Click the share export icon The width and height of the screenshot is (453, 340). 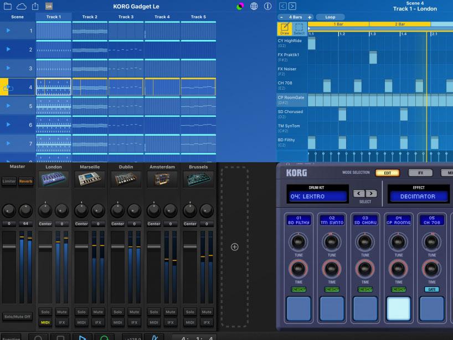(35, 6)
